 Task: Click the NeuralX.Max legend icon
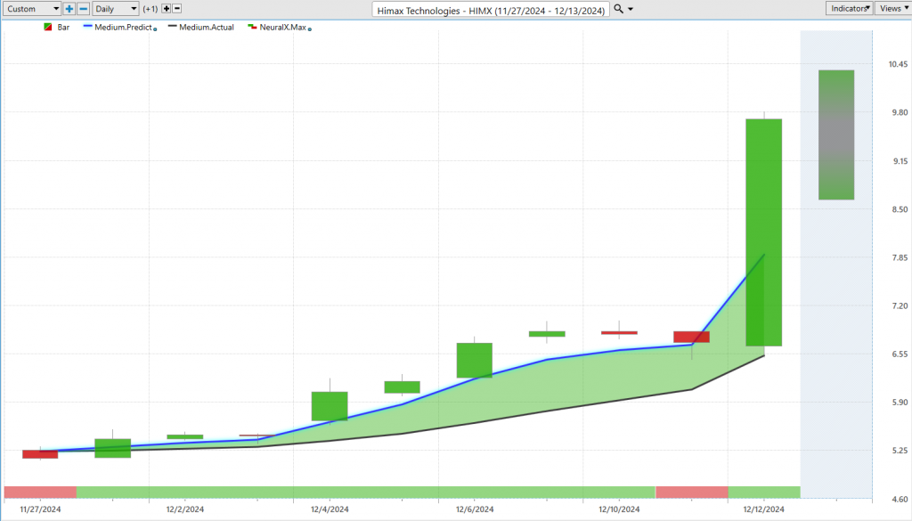click(252, 28)
